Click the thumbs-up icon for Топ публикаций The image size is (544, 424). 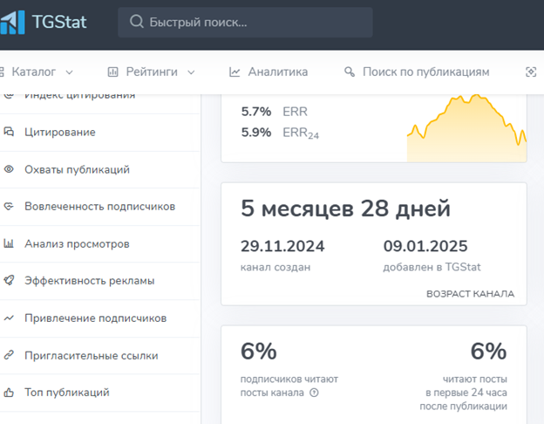pos(9,393)
